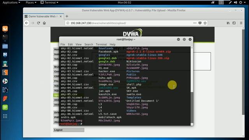This screenshot has height=140, width=249.
Task: Open the Firefox Library icon
Action: coord(228,23)
